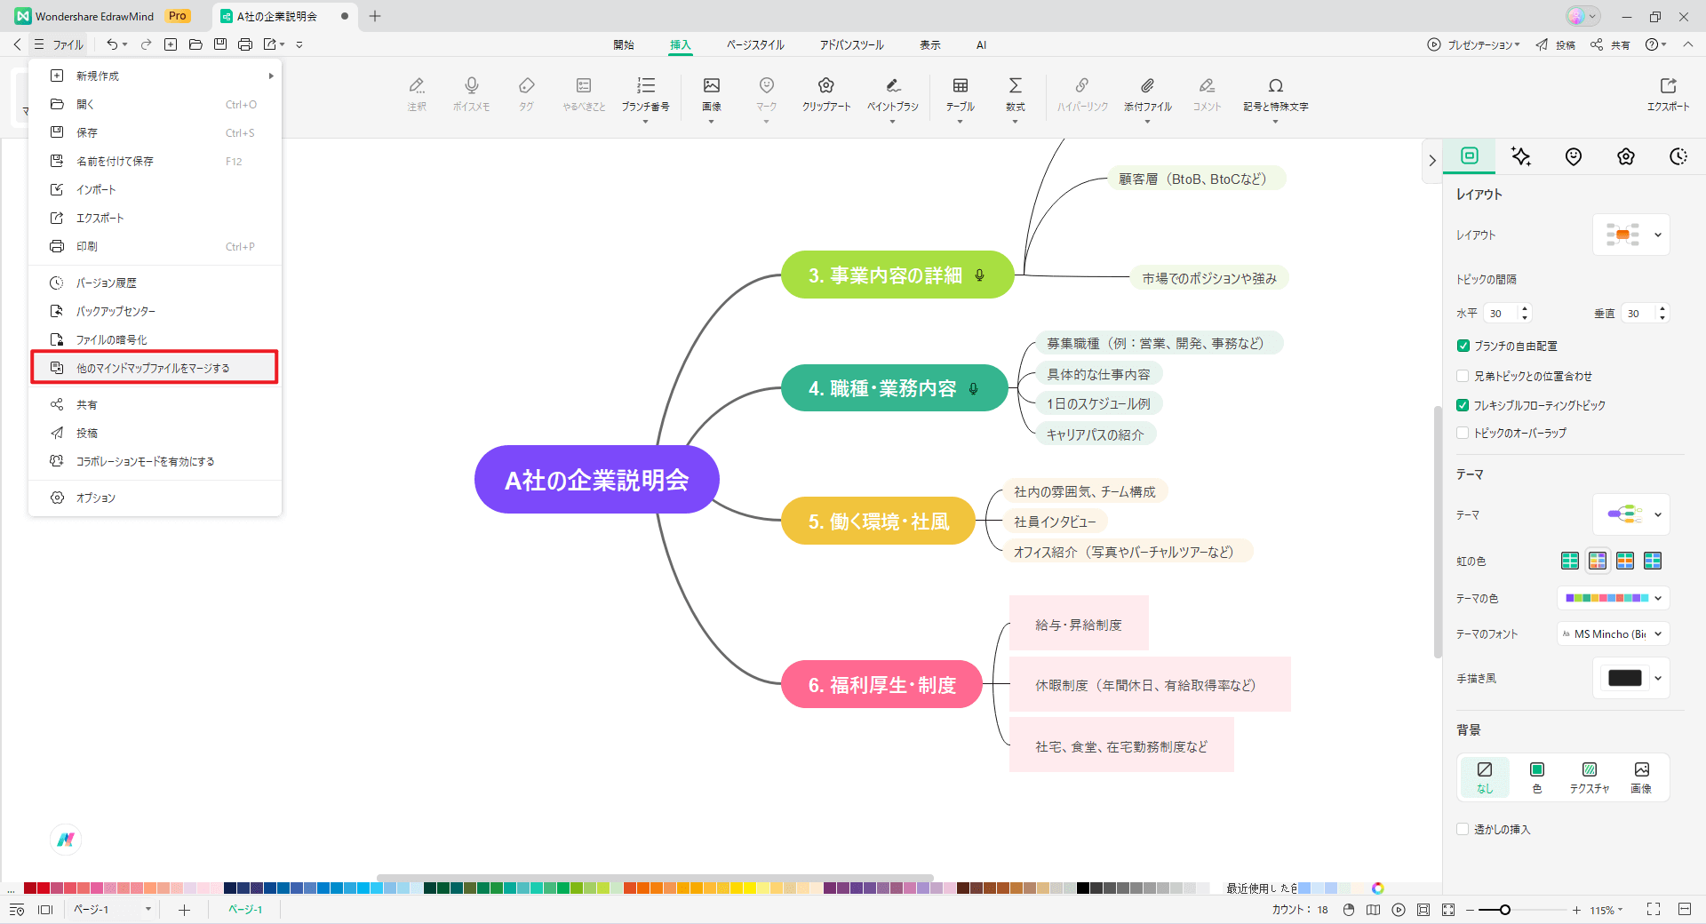Open the プレゼンテーション dropdown
Viewport: 1706px width, 924px height.
click(1474, 44)
